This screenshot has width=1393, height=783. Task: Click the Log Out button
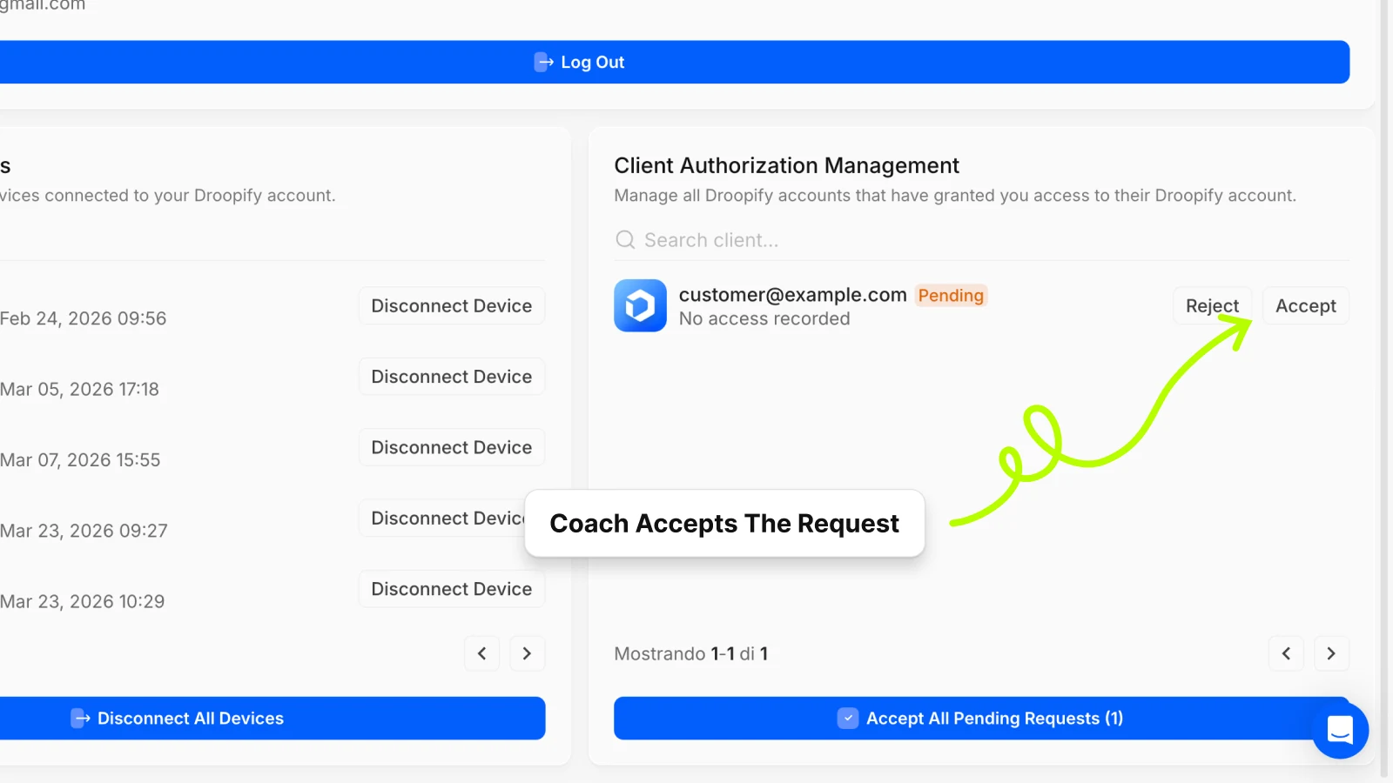[579, 62]
